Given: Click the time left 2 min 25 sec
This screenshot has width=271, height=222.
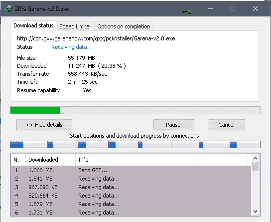Looking at the screenshot, I should point(82,82).
